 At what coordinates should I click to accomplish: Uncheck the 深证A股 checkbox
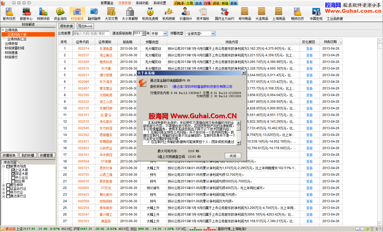[13, 174]
